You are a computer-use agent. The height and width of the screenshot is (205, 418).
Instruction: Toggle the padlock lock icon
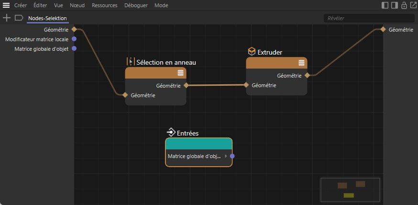pyautogui.click(x=404, y=5)
